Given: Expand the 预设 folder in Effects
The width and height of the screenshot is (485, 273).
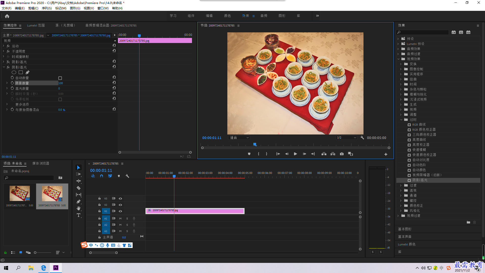Looking at the screenshot, I should [x=398, y=39].
